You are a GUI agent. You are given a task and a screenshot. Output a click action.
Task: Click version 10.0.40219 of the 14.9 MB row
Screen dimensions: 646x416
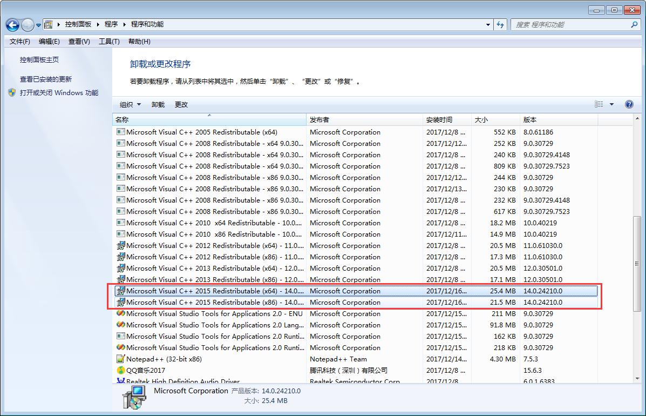tap(540, 234)
